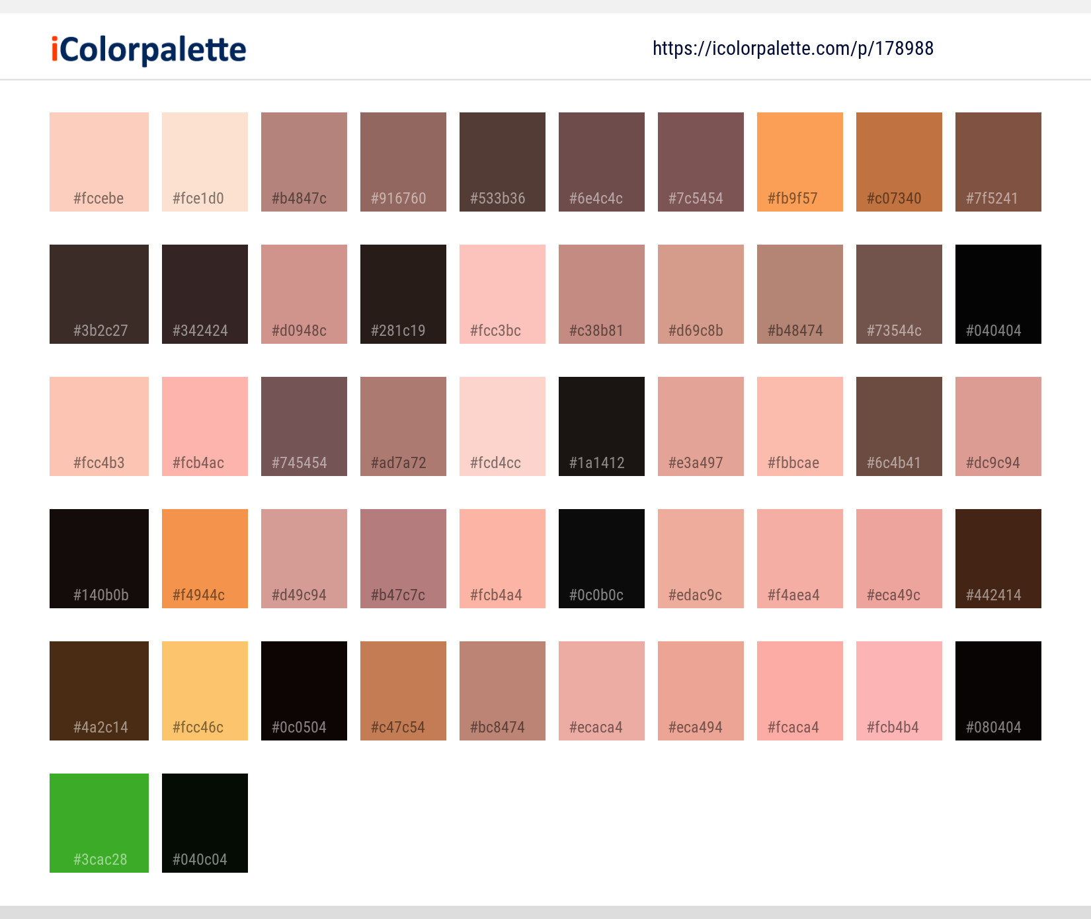1091x919 pixels.
Task: Select the #fcb4b4 swatch
Action: click(899, 691)
